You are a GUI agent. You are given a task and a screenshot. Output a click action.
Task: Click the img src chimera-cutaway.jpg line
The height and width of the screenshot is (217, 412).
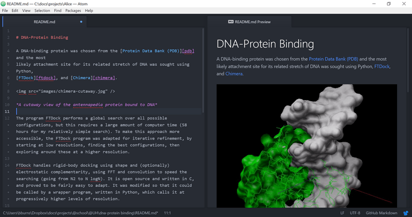click(65, 91)
